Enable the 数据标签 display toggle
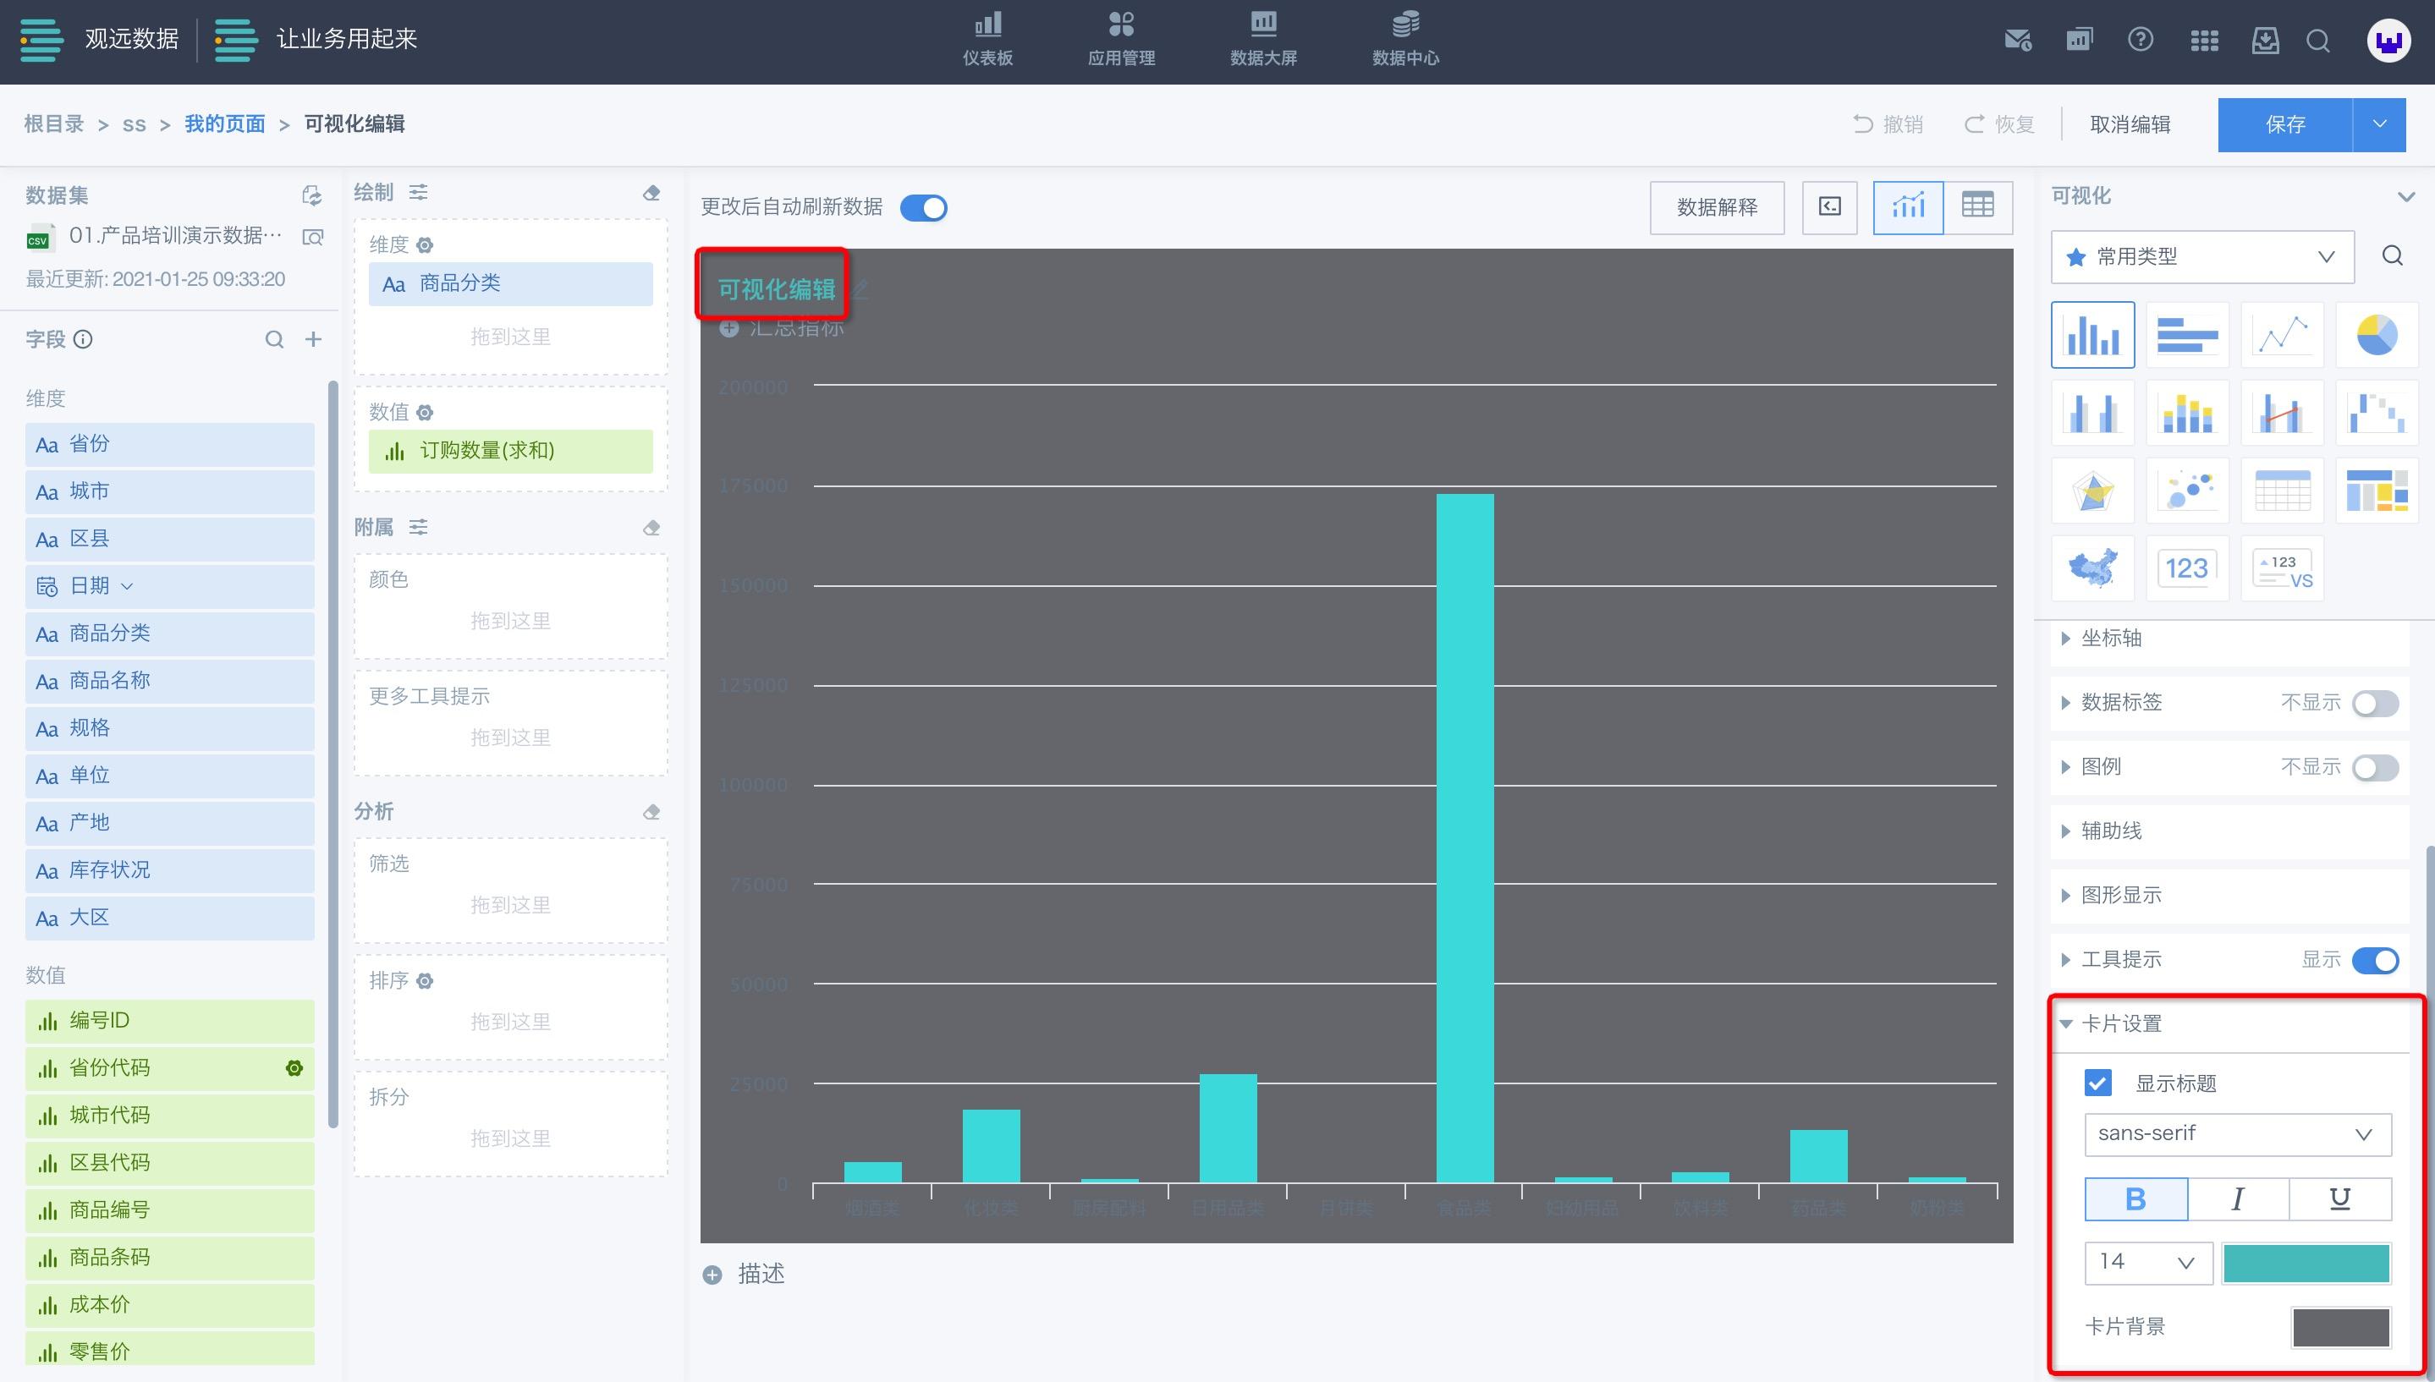The image size is (2435, 1382). (x=2374, y=704)
